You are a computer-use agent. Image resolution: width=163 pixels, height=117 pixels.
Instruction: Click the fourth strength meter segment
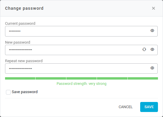[112, 78]
